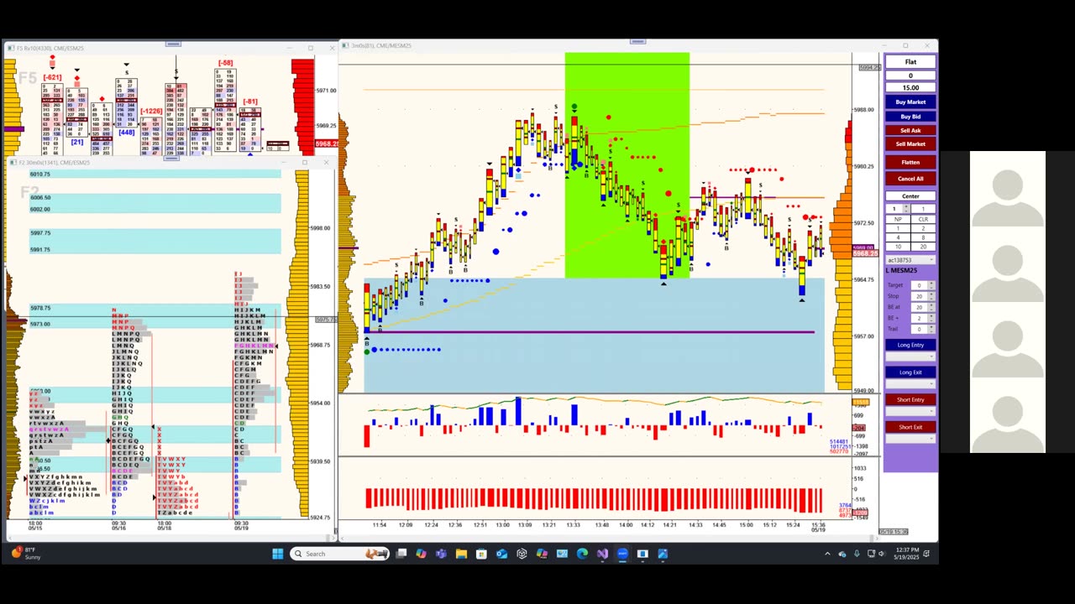Adjust the BE at value stepper
Viewport: 1075px width, 604px height.
tap(931, 307)
